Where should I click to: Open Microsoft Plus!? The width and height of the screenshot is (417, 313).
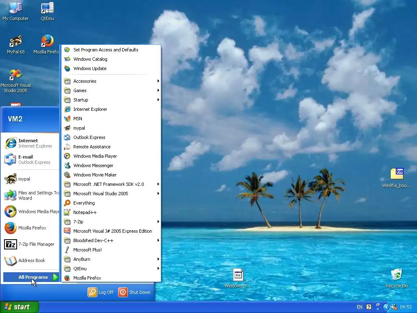(x=111, y=250)
